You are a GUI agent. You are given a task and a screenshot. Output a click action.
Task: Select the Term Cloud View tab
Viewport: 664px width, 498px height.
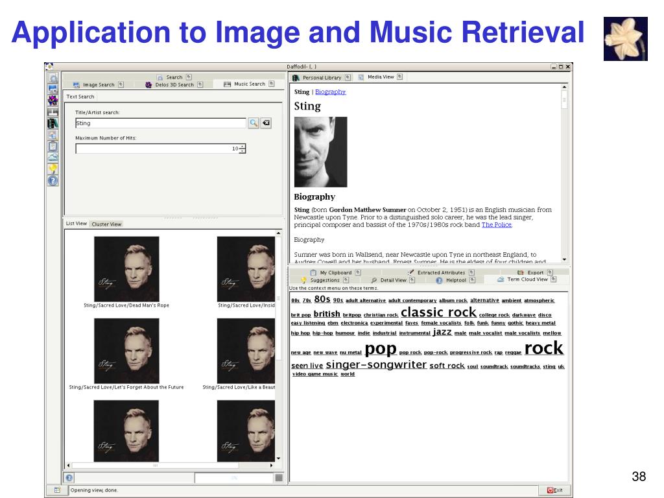[527, 279]
